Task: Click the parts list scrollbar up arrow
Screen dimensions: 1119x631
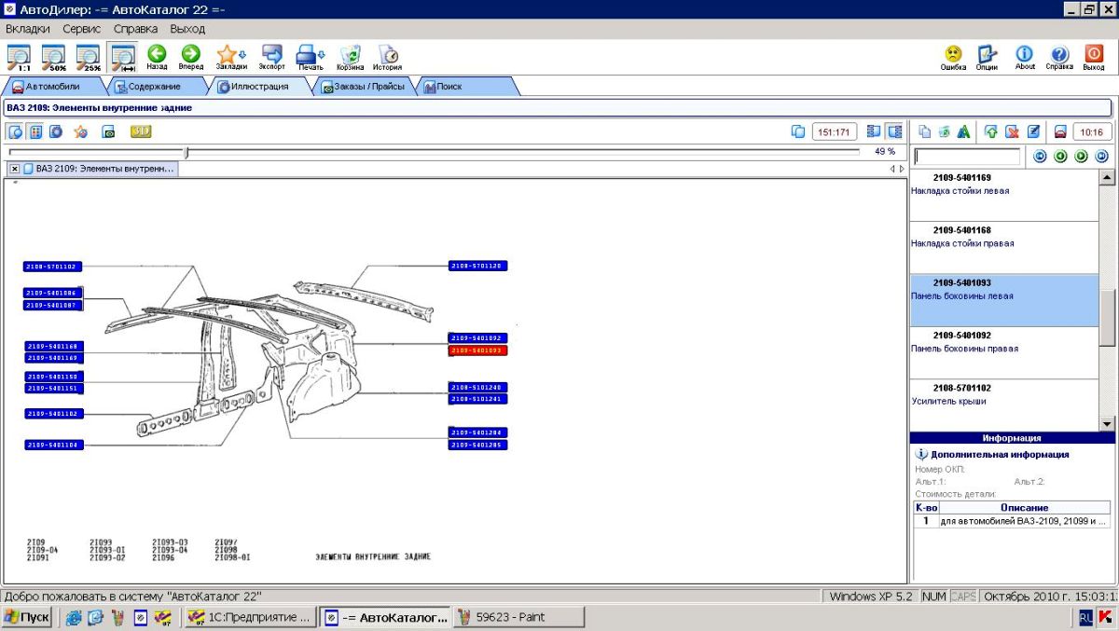Action: tap(1108, 177)
